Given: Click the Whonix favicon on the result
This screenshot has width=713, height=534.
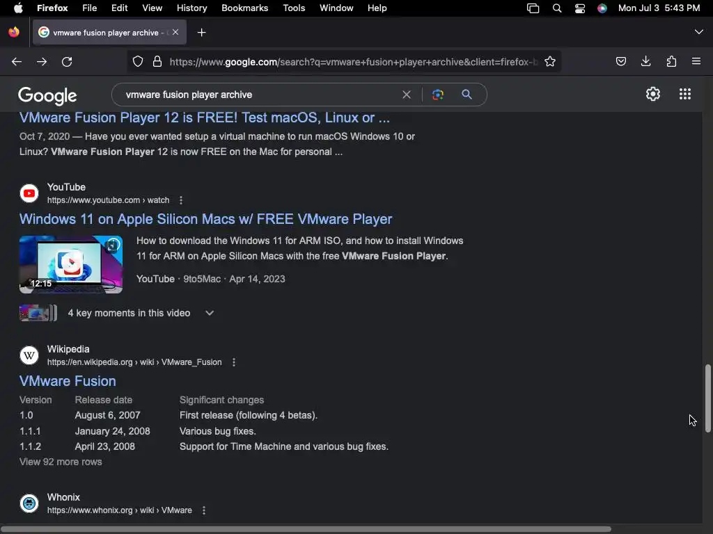Looking at the screenshot, I should tap(29, 503).
